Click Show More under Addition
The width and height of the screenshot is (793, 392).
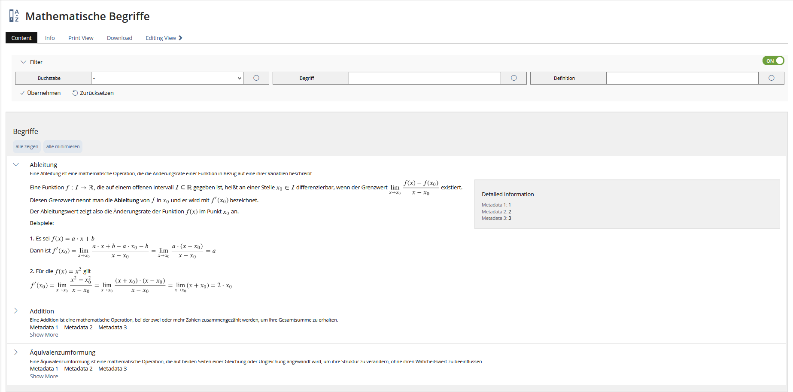pyautogui.click(x=44, y=335)
